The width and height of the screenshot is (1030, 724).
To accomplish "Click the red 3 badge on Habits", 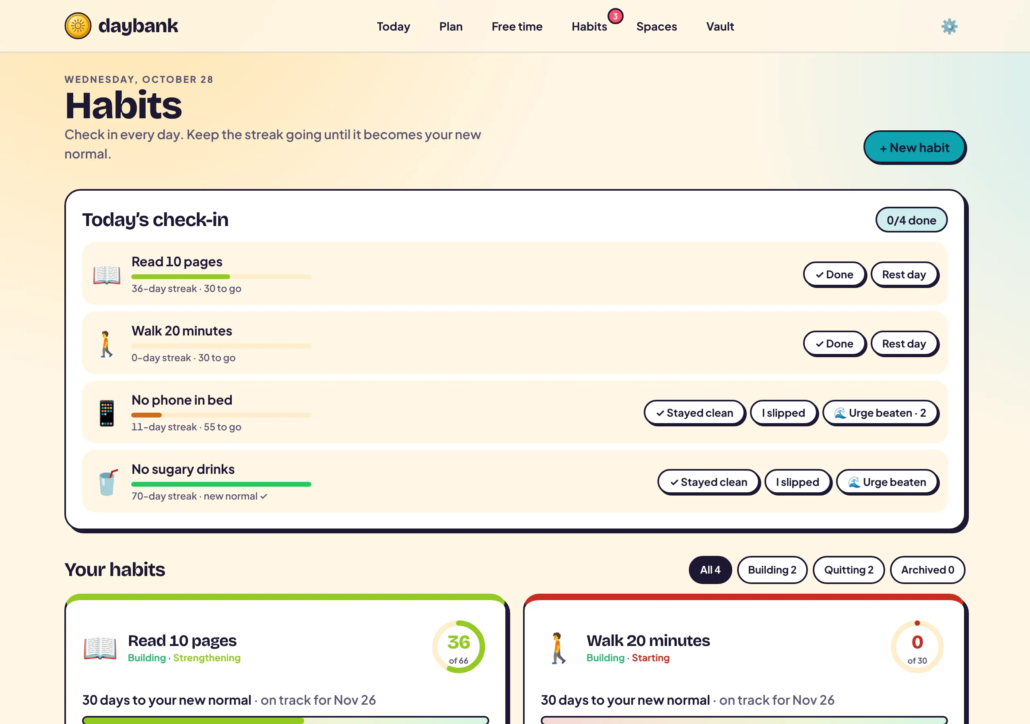I will pos(615,16).
